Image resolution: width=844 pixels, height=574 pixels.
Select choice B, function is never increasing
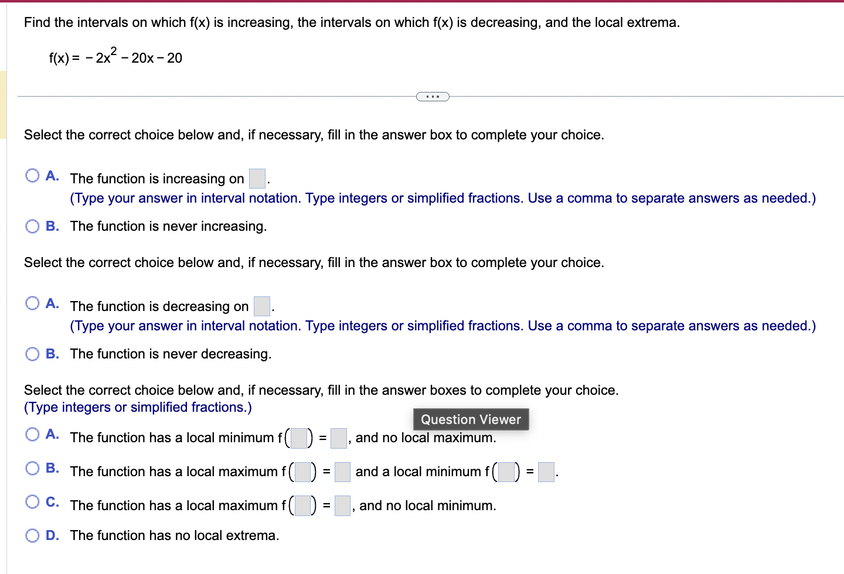tap(32, 225)
